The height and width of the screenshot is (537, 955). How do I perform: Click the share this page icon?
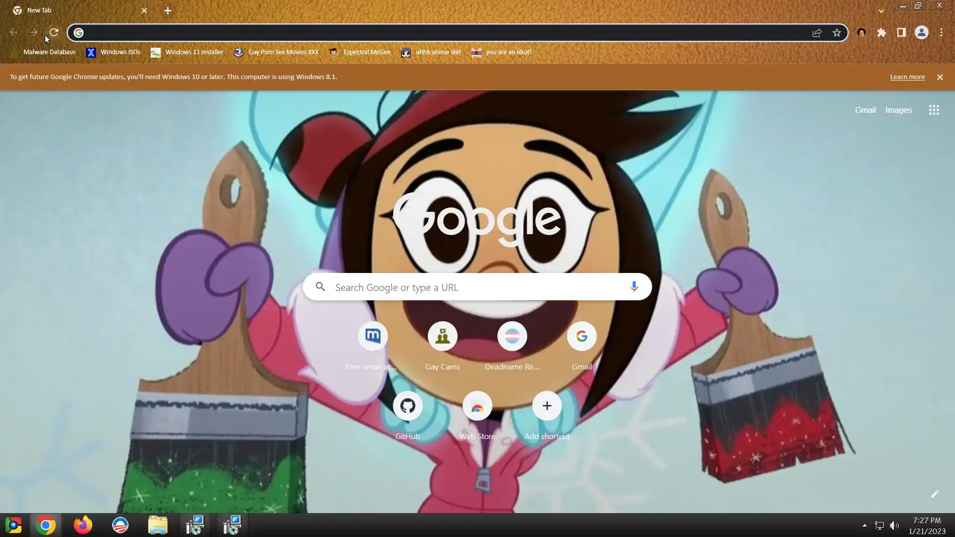(817, 33)
